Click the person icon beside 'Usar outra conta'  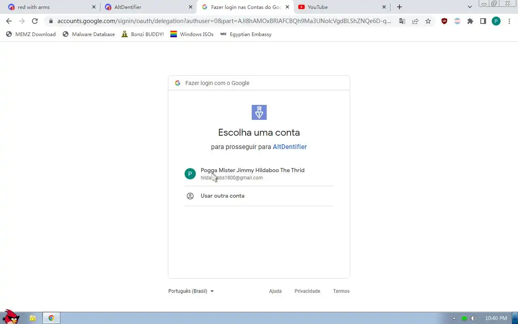[x=190, y=196]
